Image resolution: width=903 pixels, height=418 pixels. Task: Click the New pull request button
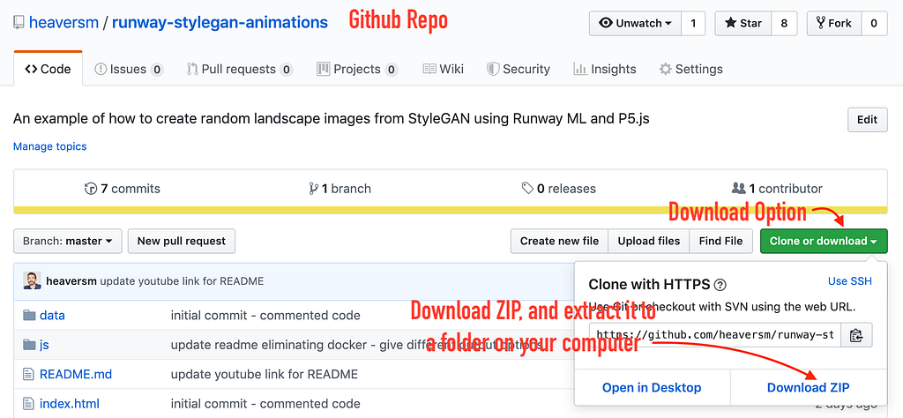click(x=182, y=242)
